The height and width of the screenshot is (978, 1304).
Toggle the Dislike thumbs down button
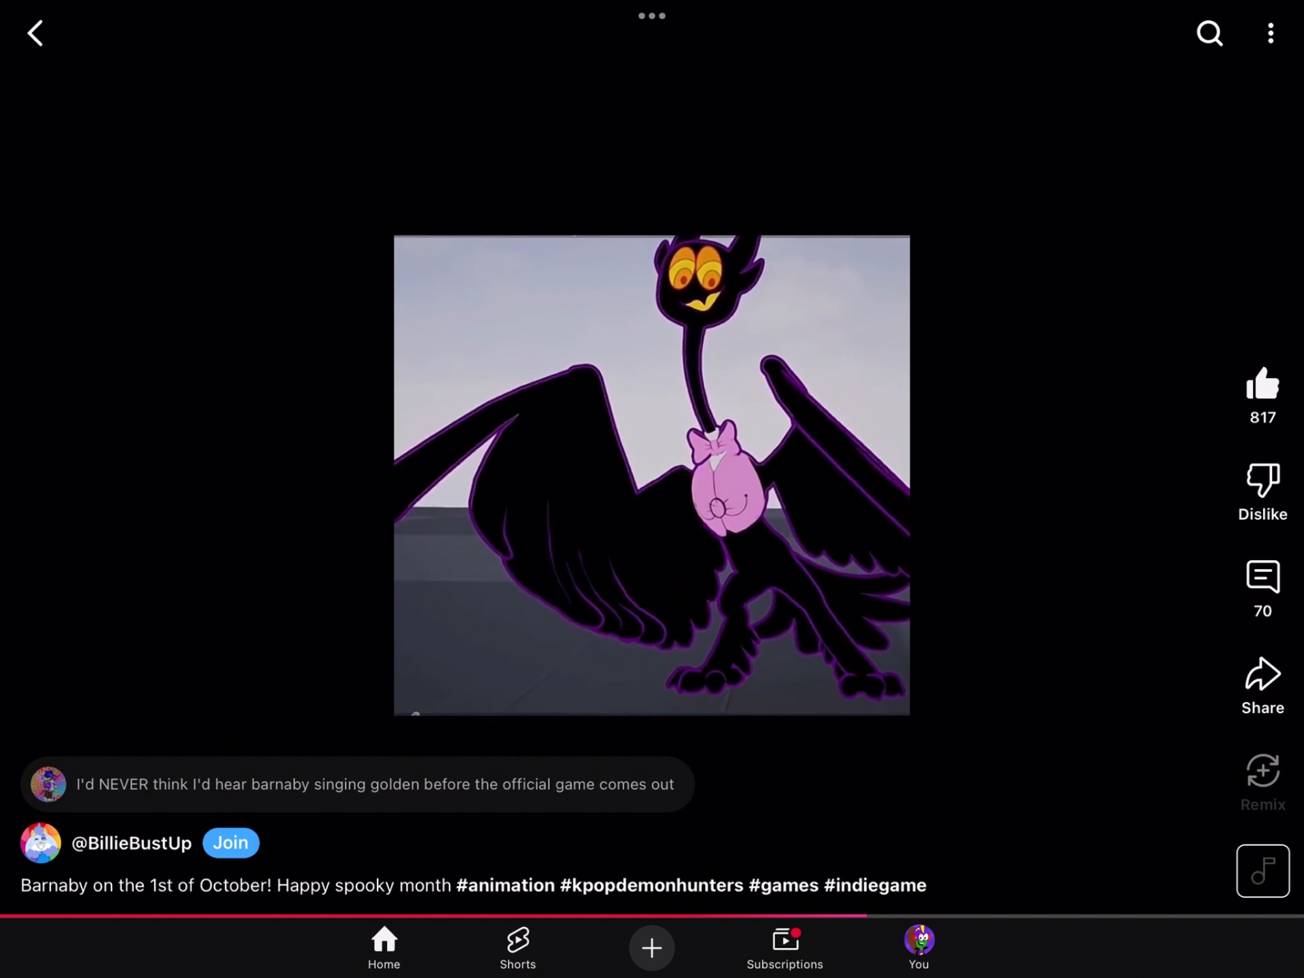[x=1262, y=481]
